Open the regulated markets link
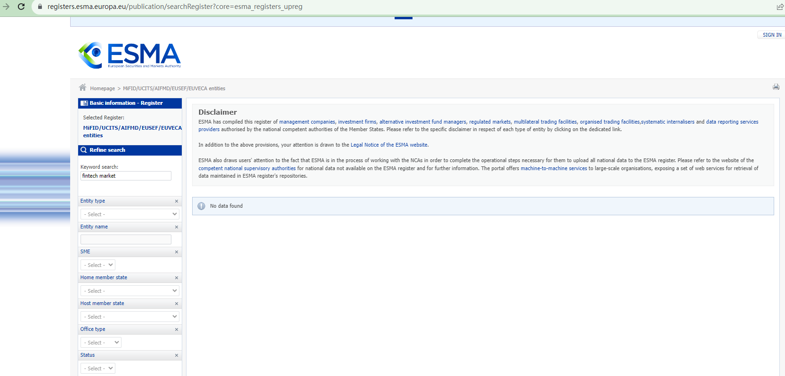The width and height of the screenshot is (785, 376). (490, 122)
